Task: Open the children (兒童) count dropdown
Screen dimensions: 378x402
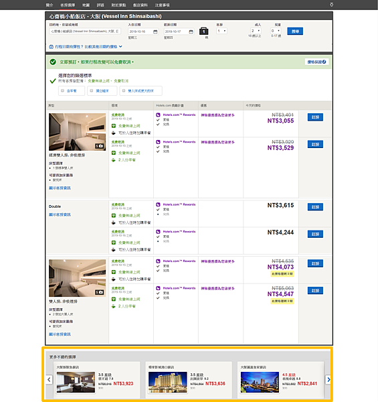Action: point(276,31)
